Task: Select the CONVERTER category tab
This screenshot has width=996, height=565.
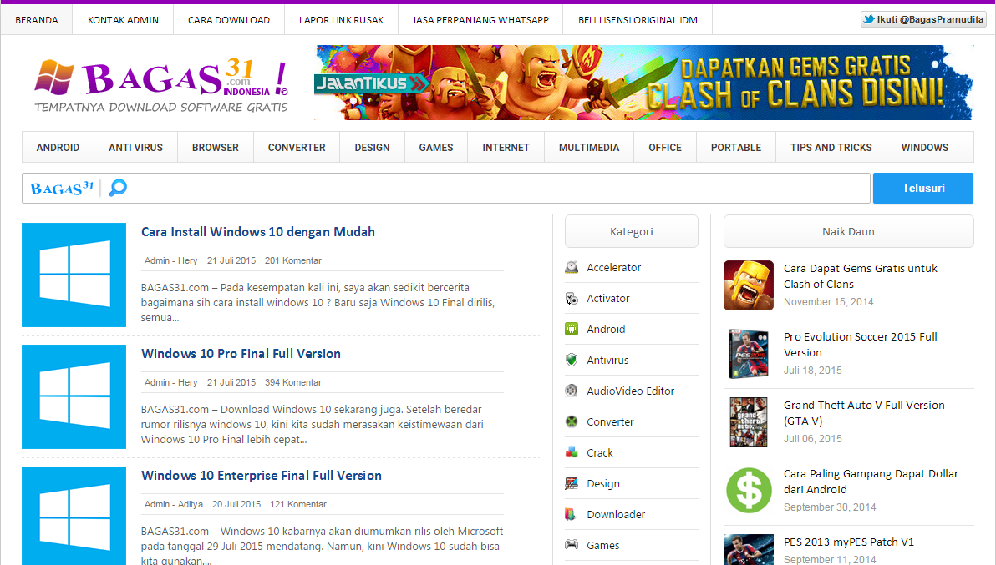Action: (x=297, y=147)
